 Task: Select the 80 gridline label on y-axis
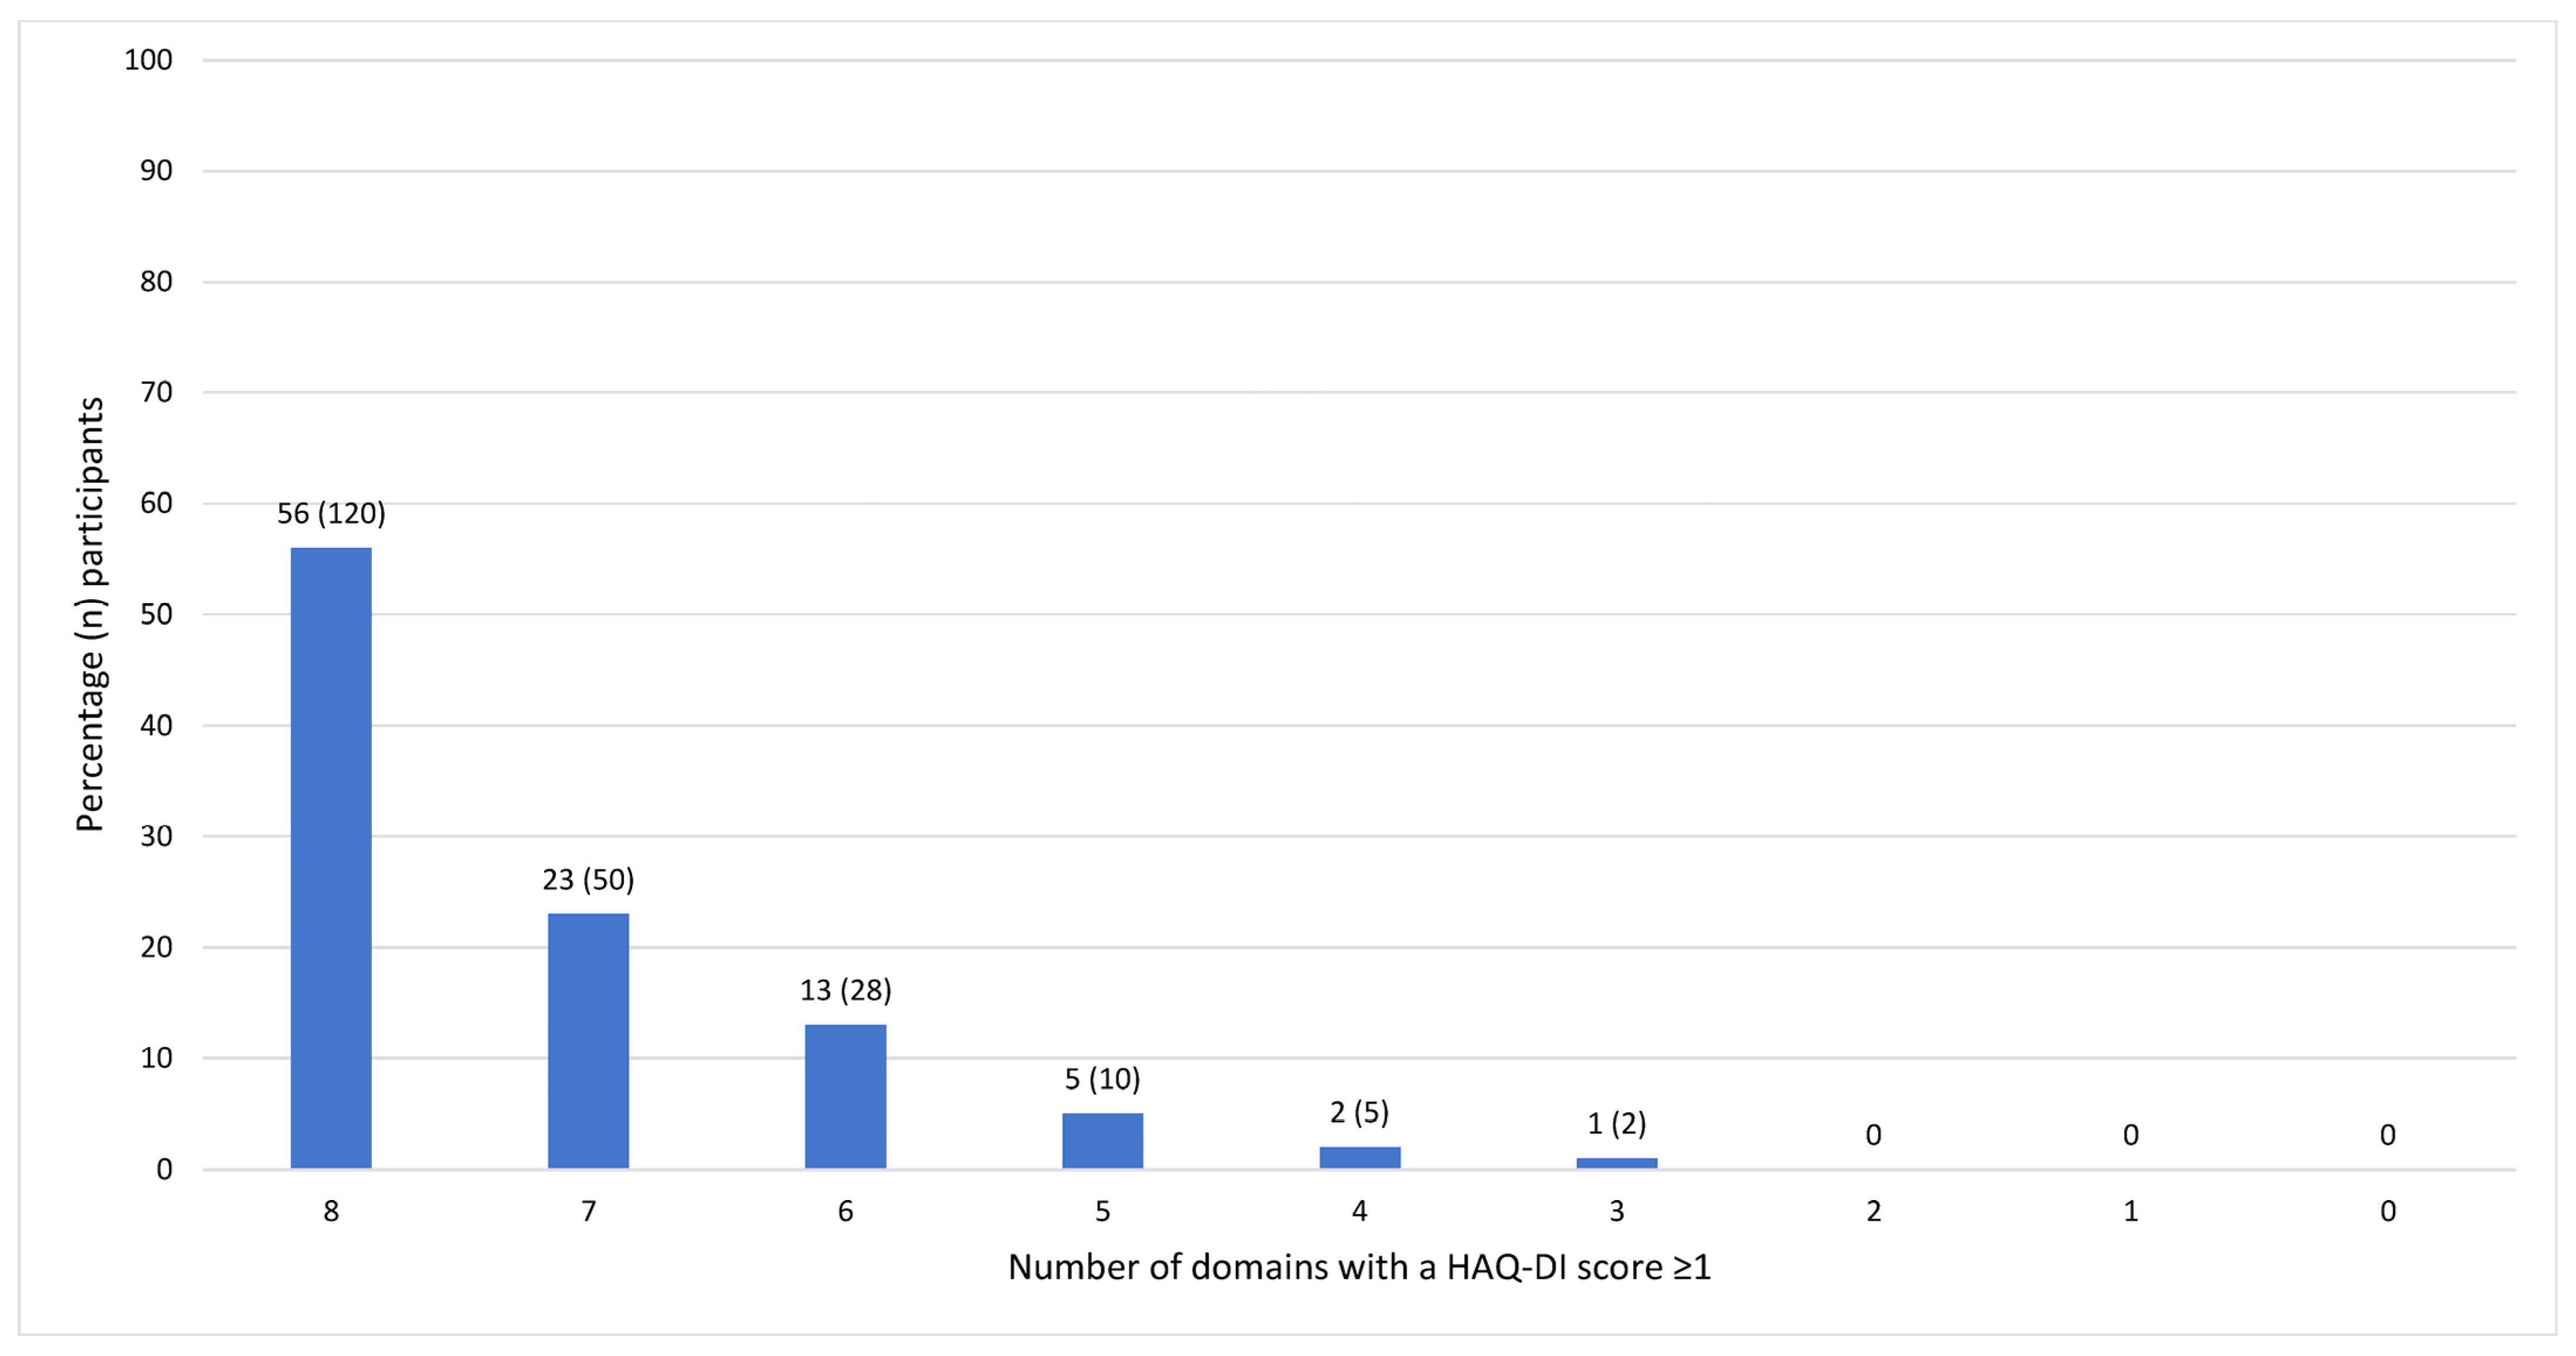click(156, 282)
